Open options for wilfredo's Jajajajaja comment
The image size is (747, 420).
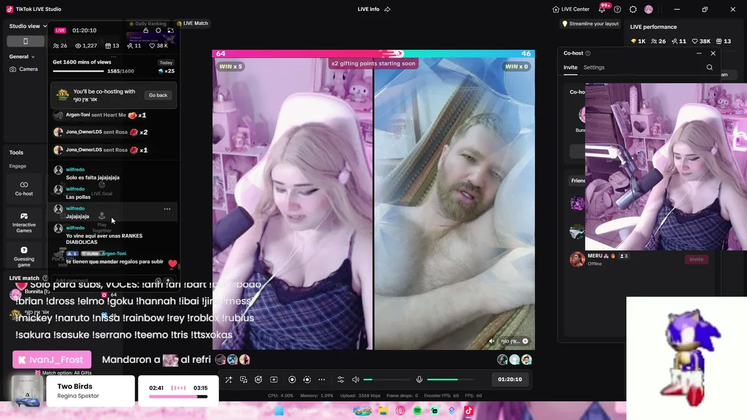point(167,209)
